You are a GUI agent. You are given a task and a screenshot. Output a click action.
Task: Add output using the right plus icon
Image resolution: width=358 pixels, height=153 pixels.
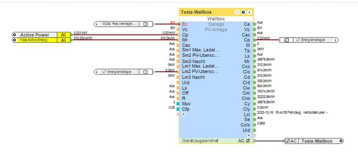(x=249, y=135)
